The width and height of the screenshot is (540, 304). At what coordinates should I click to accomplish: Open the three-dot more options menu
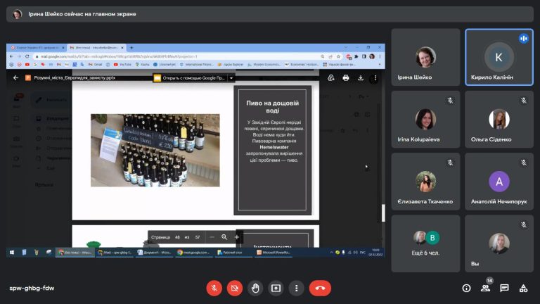click(296, 288)
